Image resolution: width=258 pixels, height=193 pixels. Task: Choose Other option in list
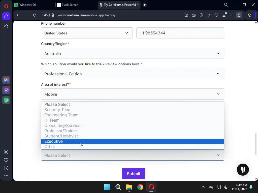click(x=133, y=147)
